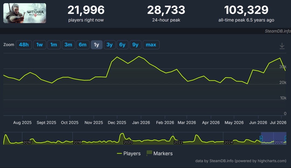Select the 48h zoom range
The width and height of the screenshot is (291, 168).
(x=24, y=45)
